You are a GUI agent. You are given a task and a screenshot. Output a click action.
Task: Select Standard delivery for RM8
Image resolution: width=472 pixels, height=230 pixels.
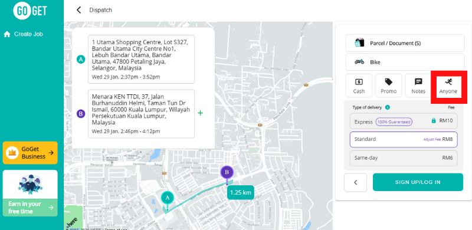404,139
